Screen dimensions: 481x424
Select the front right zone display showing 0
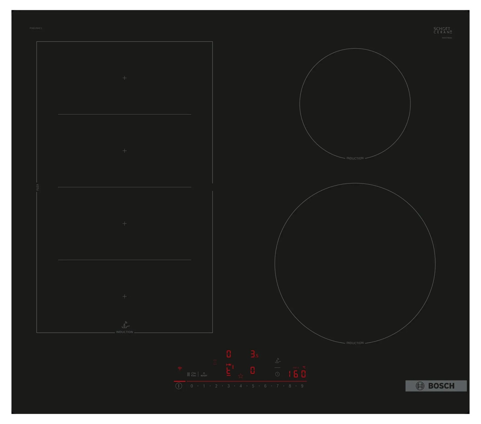click(253, 370)
